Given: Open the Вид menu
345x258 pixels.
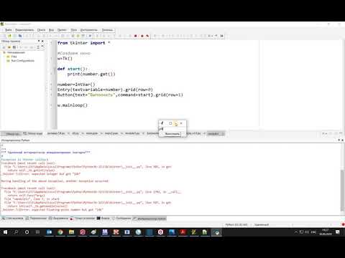Looking at the screenshot, I should click(51, 30).
